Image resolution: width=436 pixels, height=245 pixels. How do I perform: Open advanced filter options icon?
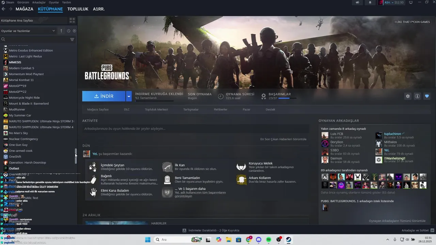point(72,39)
